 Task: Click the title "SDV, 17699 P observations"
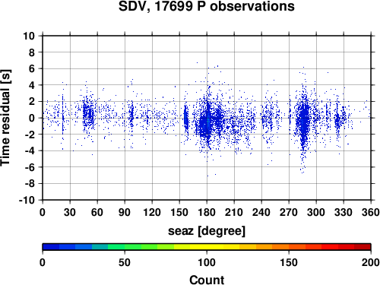click(207, 6)
